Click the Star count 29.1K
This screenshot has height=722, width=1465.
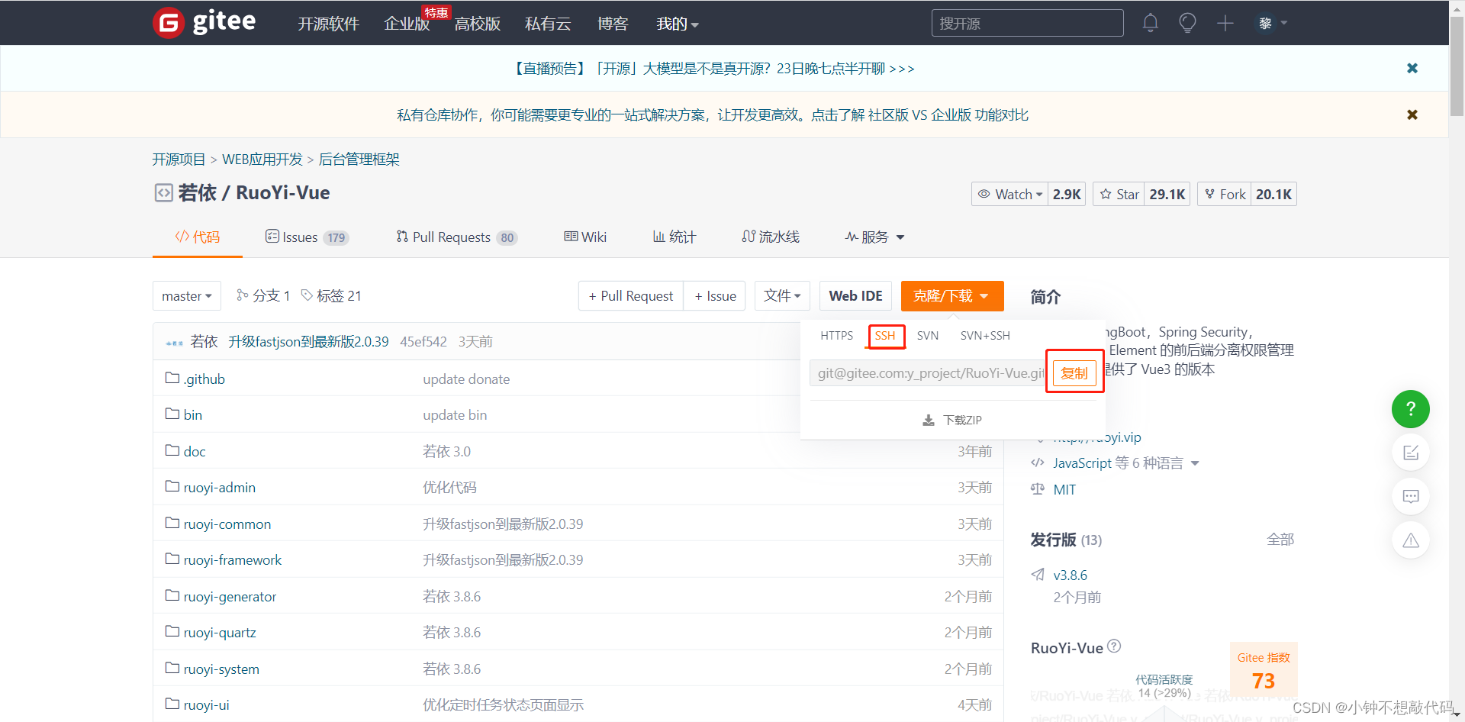tap(1167, 194)
